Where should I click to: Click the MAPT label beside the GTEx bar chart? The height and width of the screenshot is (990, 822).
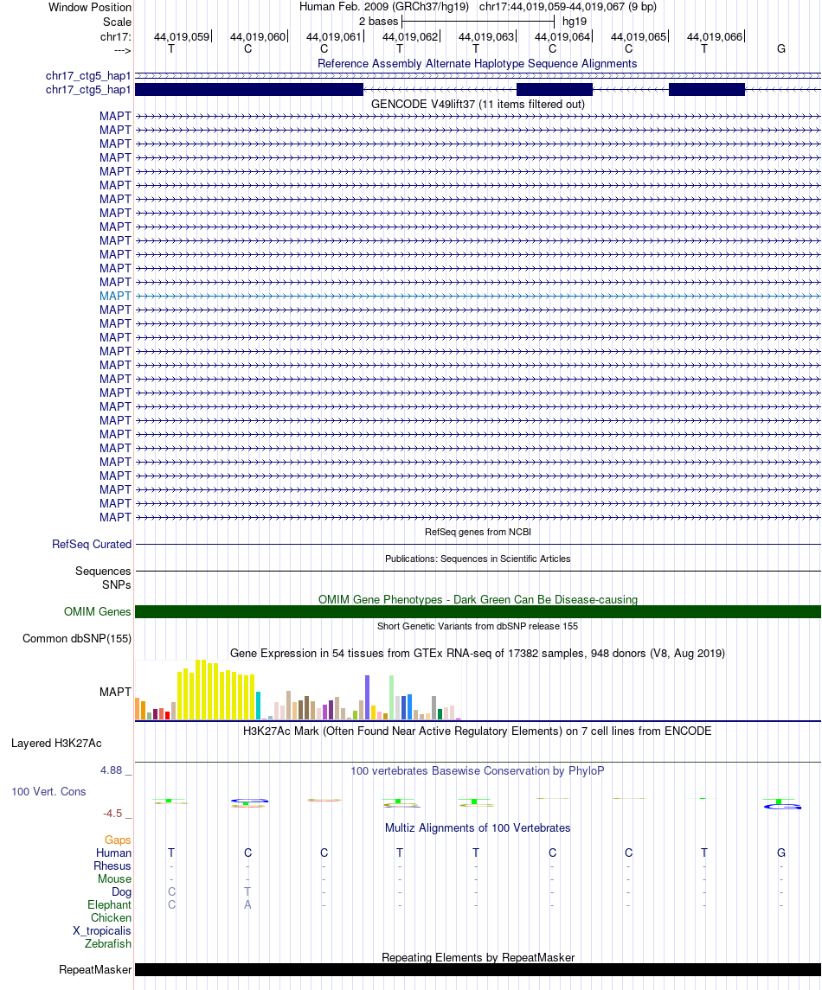115,692
